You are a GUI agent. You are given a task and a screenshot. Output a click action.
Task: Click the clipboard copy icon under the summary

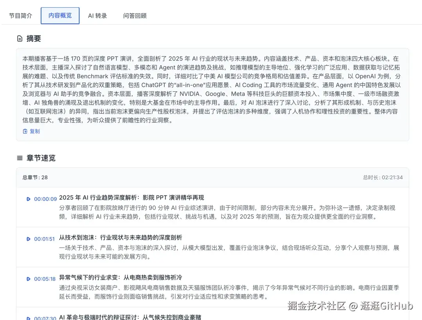[x=25, y=131]
